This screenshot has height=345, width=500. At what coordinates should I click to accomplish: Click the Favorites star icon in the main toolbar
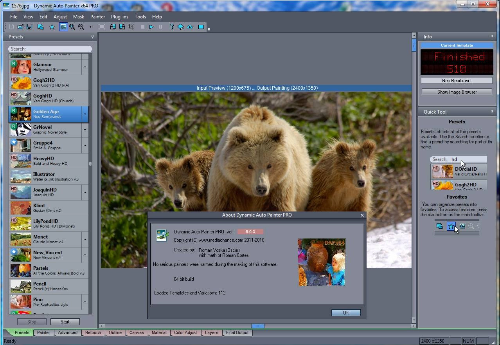point(52,27)
